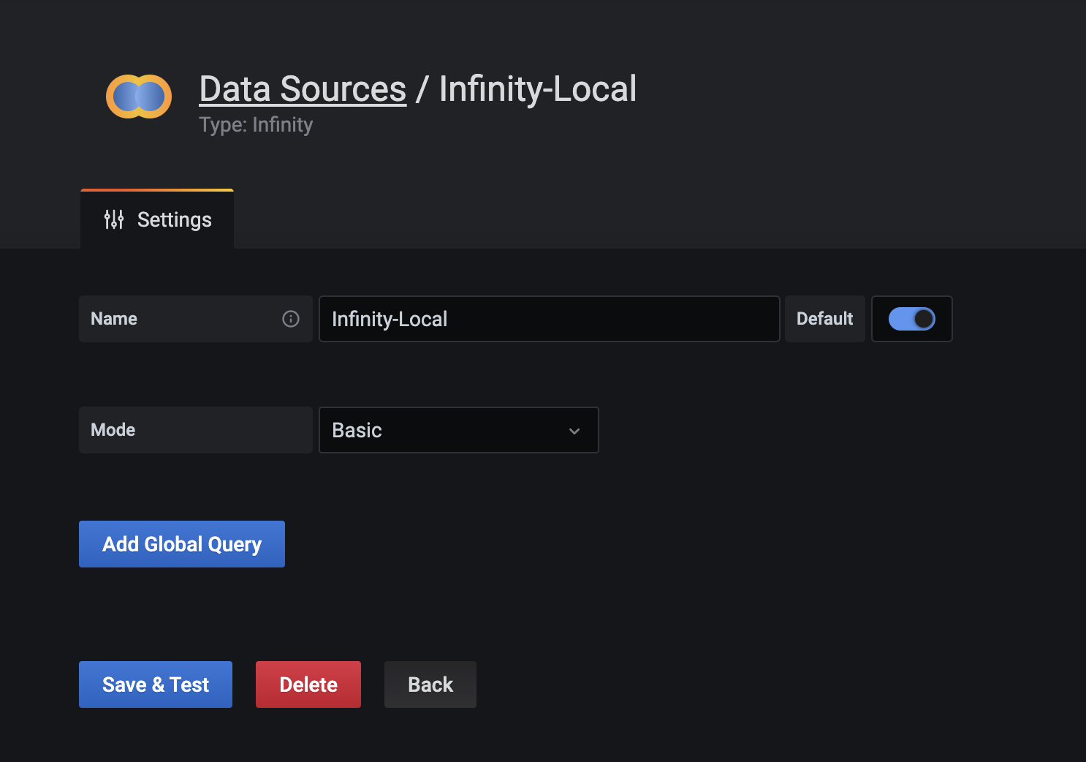Click the sliders icon on the Settings tab

113,219
